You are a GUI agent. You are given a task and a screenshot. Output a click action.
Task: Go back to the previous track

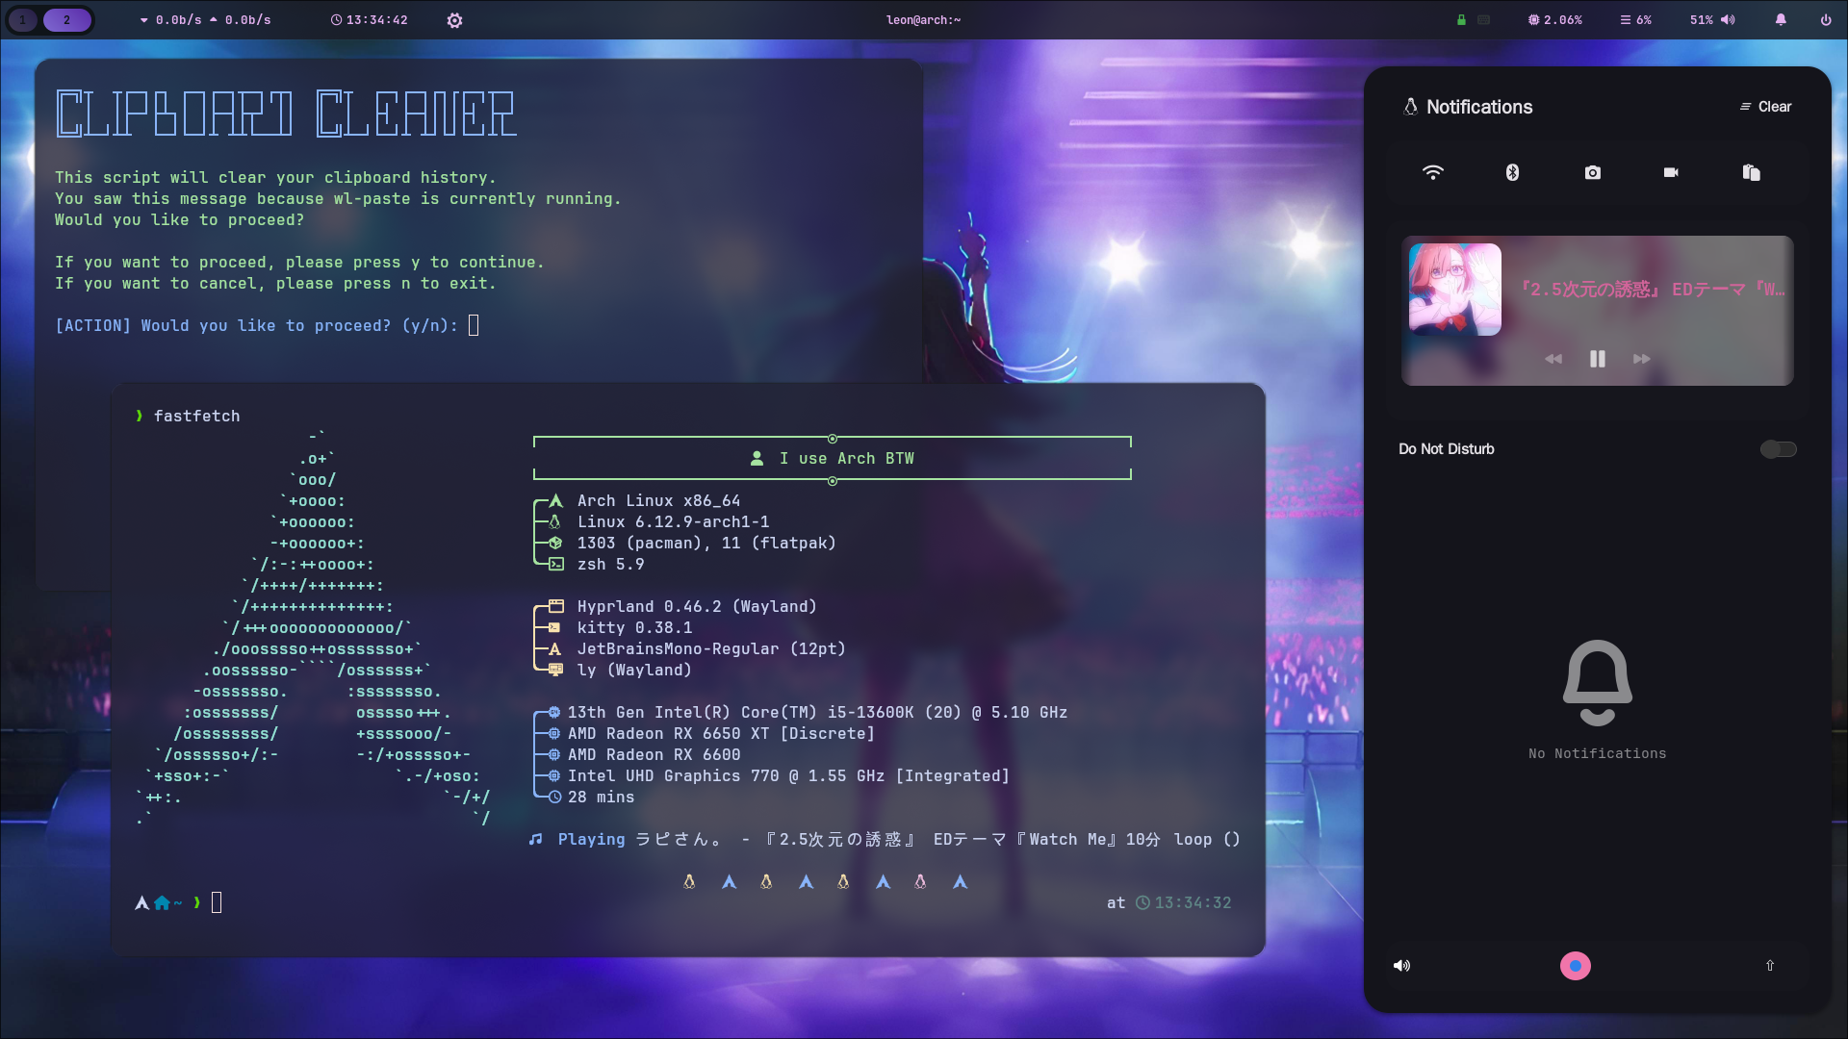[x=1553, y=359]
